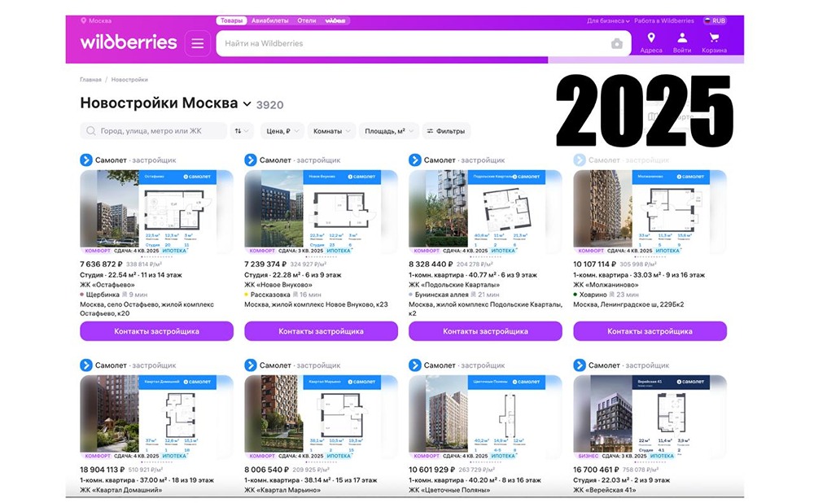Open the Фильтры panel
Screen dimensions: 814x503
tap(446, 131)
